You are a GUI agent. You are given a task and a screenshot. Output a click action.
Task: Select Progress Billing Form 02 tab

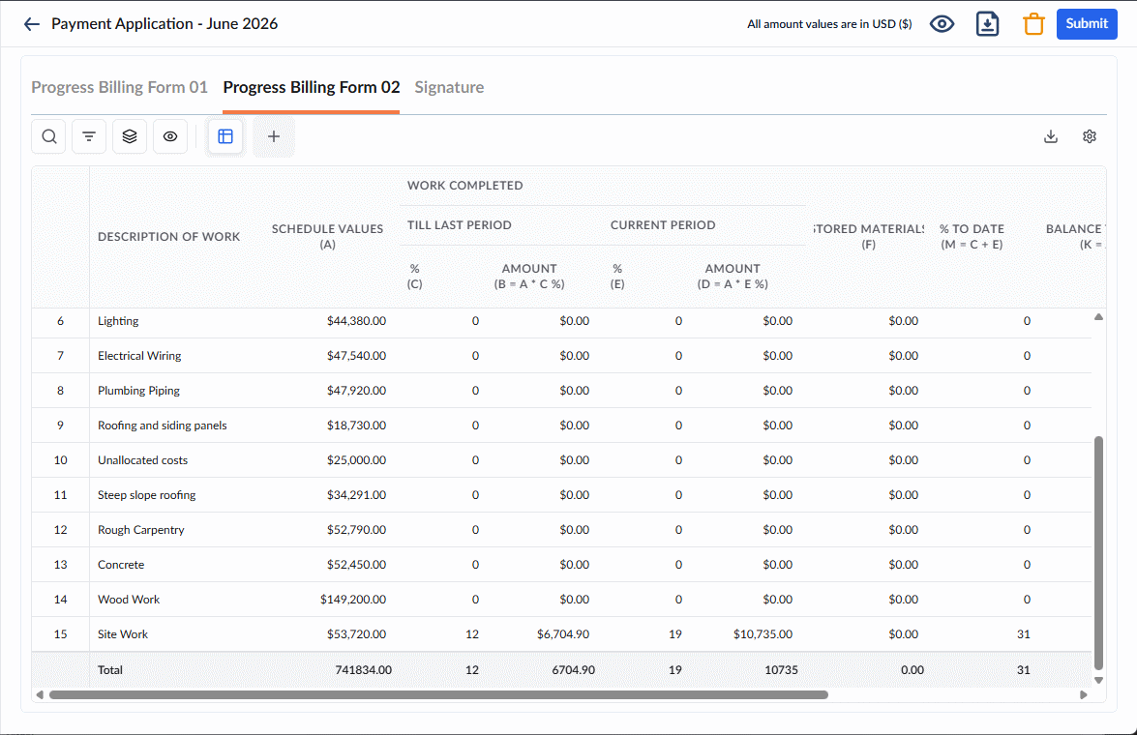pos(311,87)
